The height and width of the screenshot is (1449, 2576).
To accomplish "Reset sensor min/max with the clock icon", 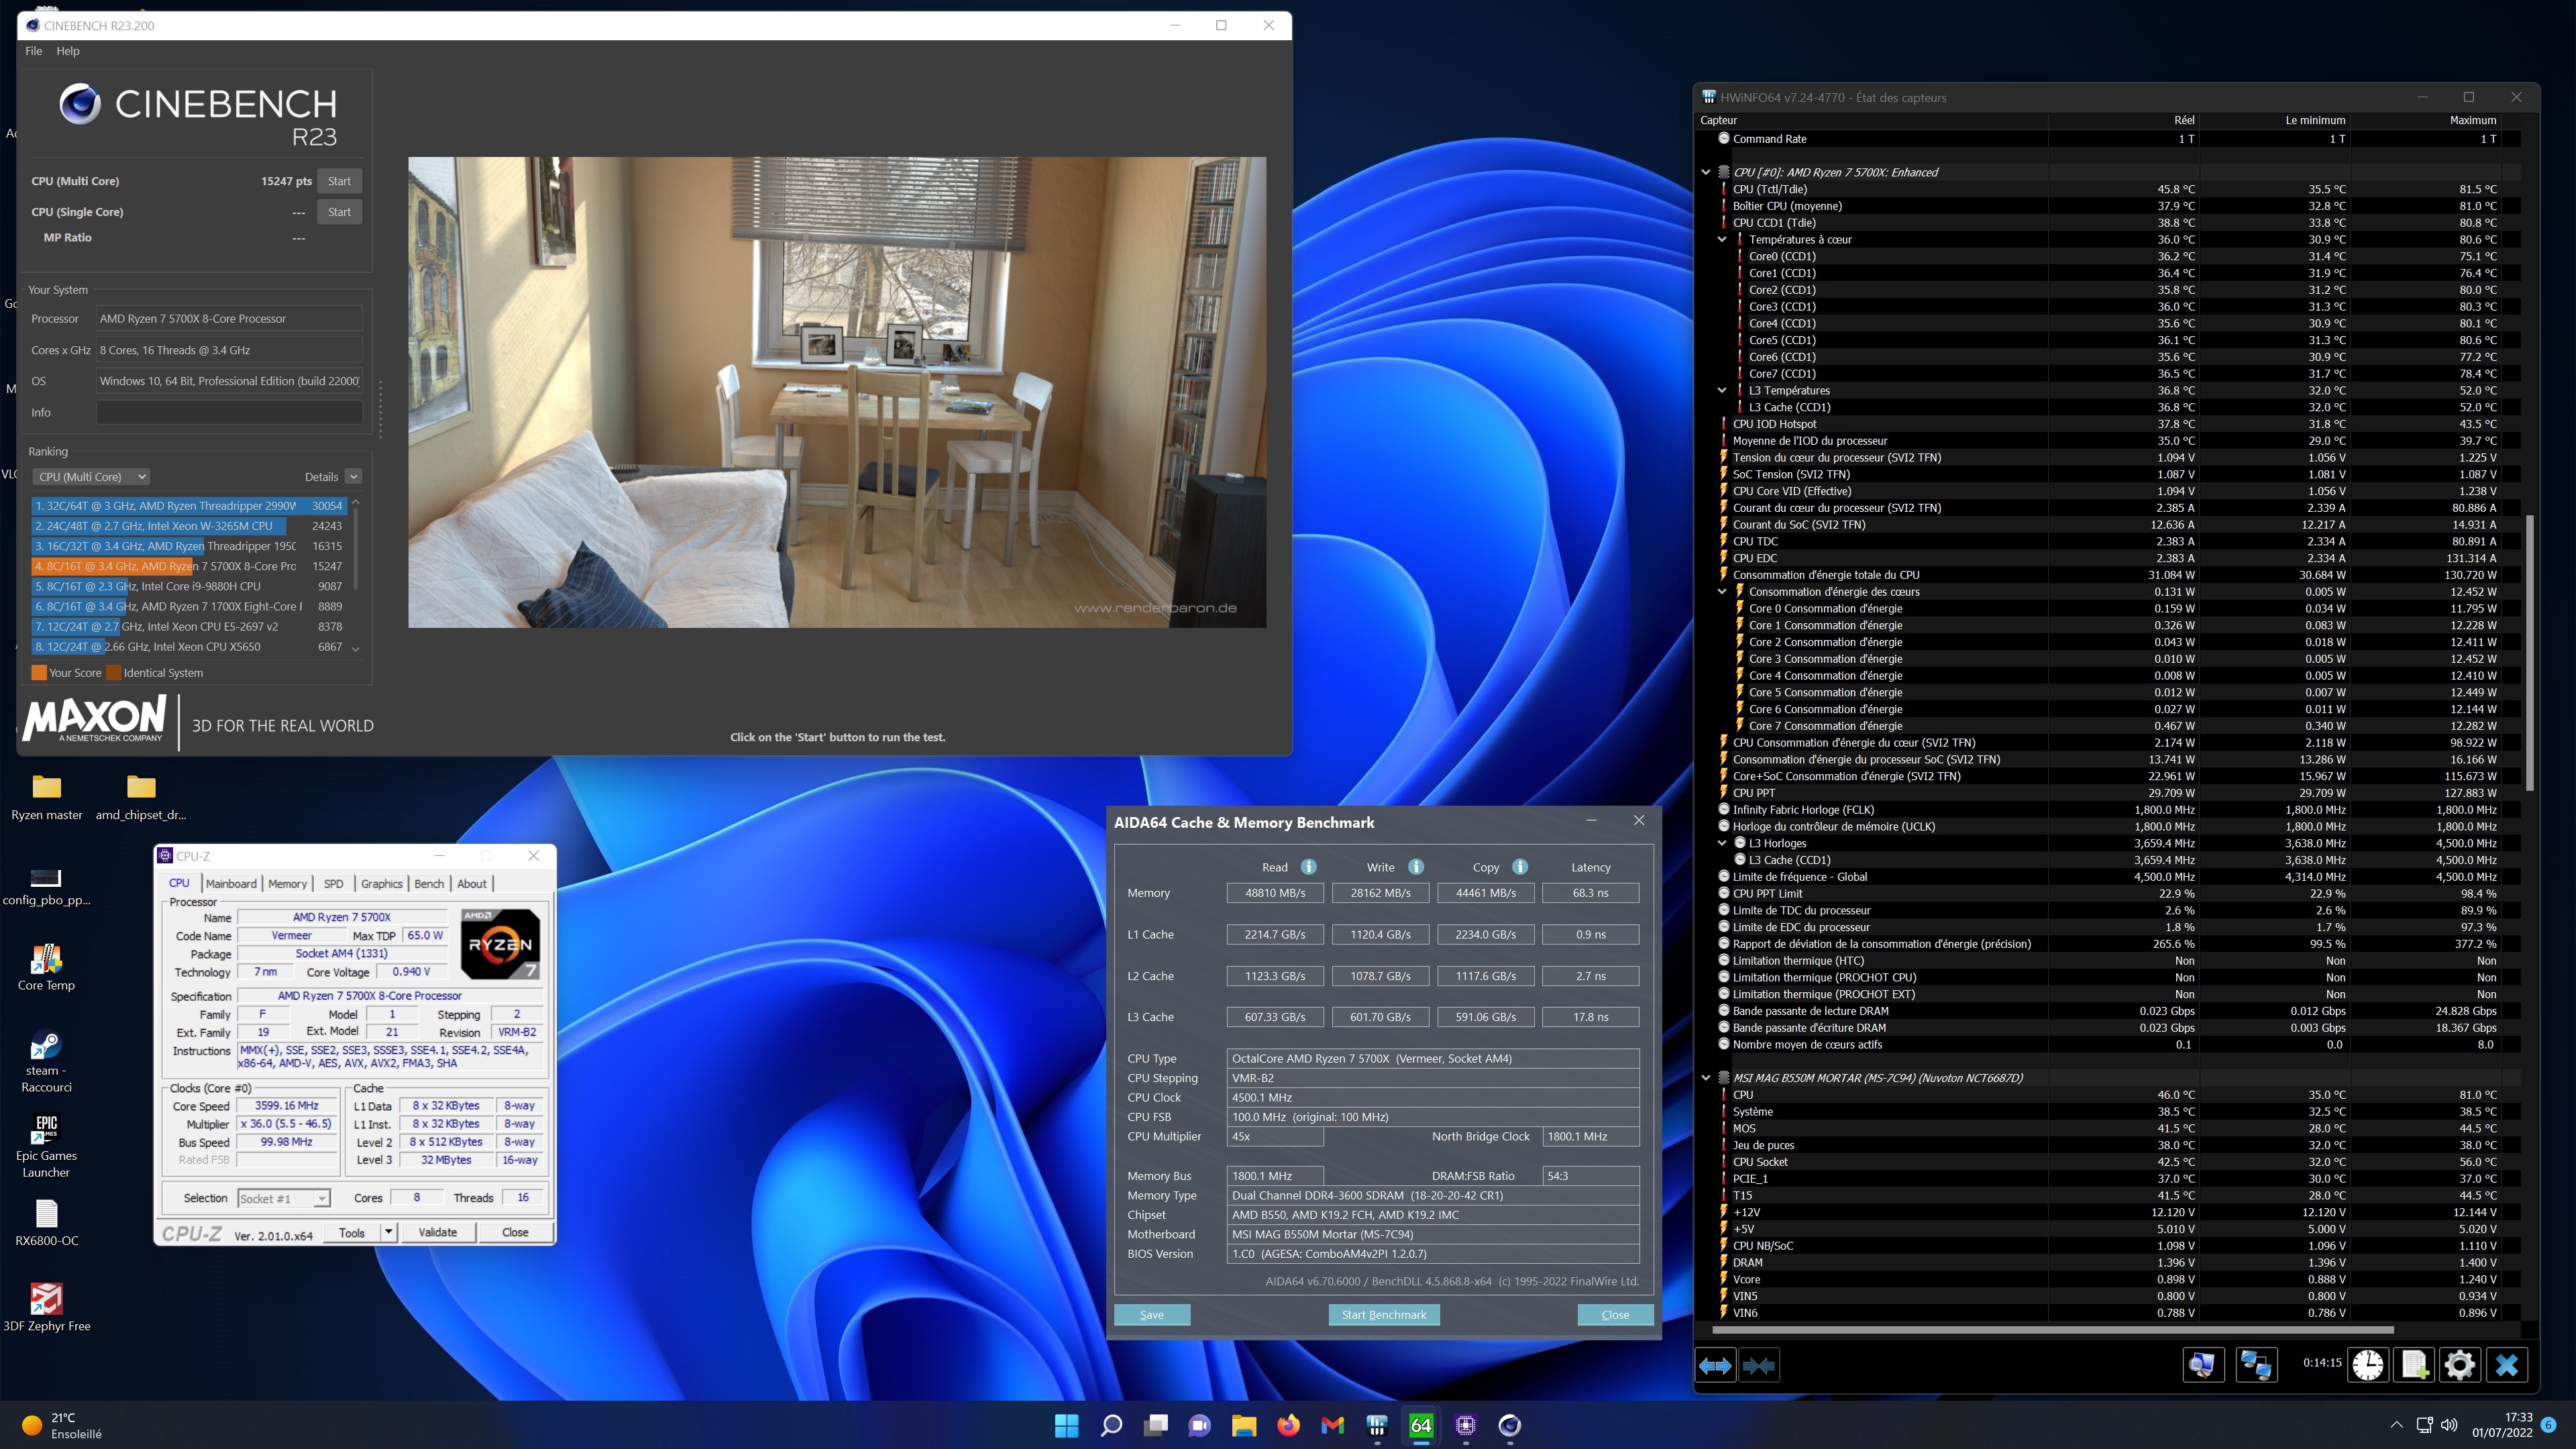I will click(2367, 1365).
